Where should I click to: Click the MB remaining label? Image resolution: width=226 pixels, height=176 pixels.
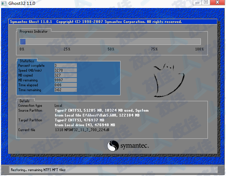click(28, 80)
